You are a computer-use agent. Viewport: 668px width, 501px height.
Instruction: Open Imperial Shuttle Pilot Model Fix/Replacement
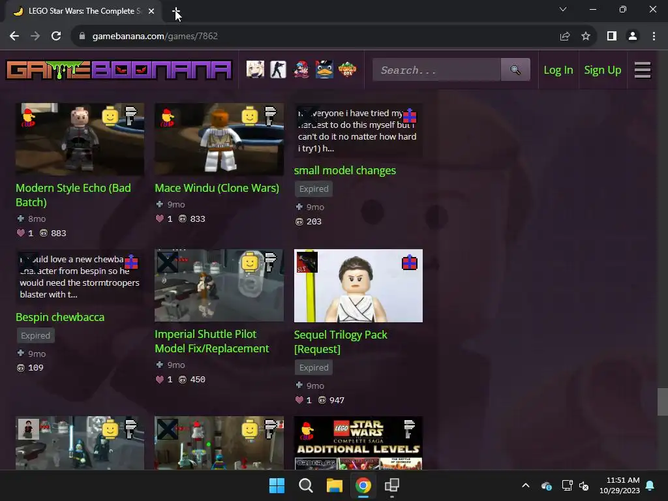pyautogui.click(x=212, y=341)
